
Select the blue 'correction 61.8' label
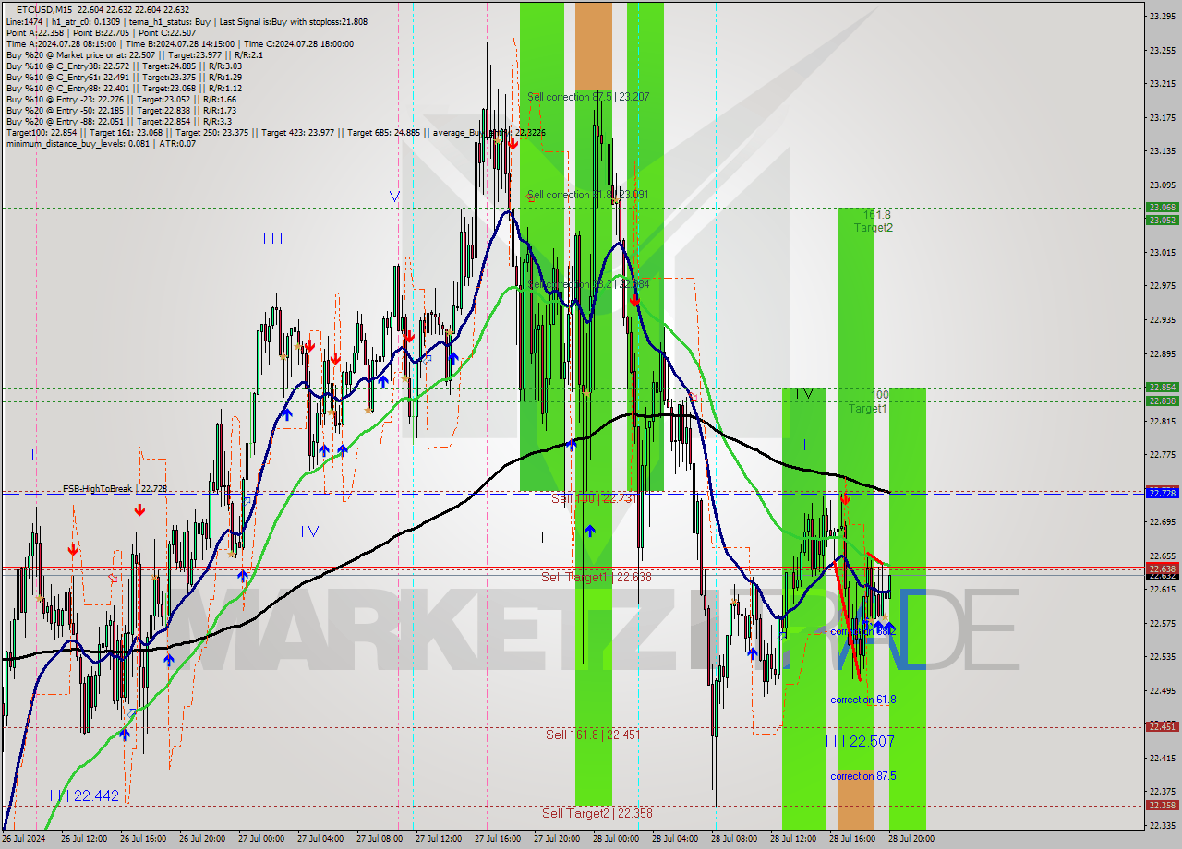click(x=863, y=700)
